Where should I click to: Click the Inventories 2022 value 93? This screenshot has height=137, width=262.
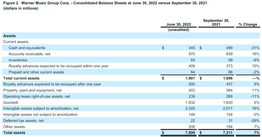point(193,60)
